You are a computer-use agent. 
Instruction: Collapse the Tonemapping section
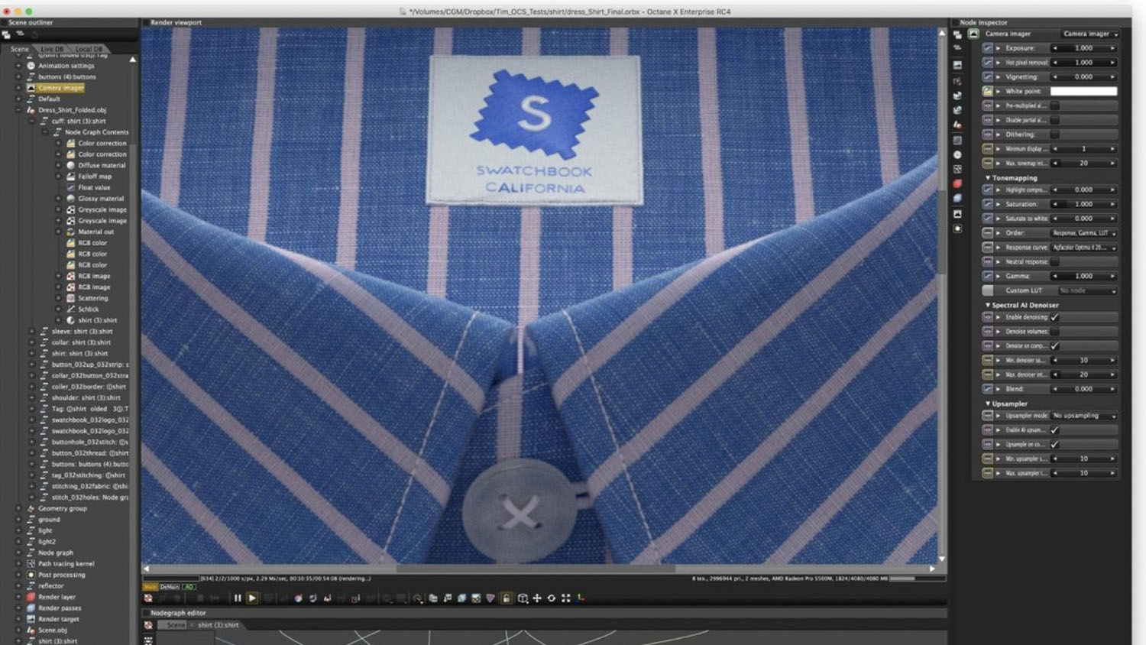click(988, 178)
